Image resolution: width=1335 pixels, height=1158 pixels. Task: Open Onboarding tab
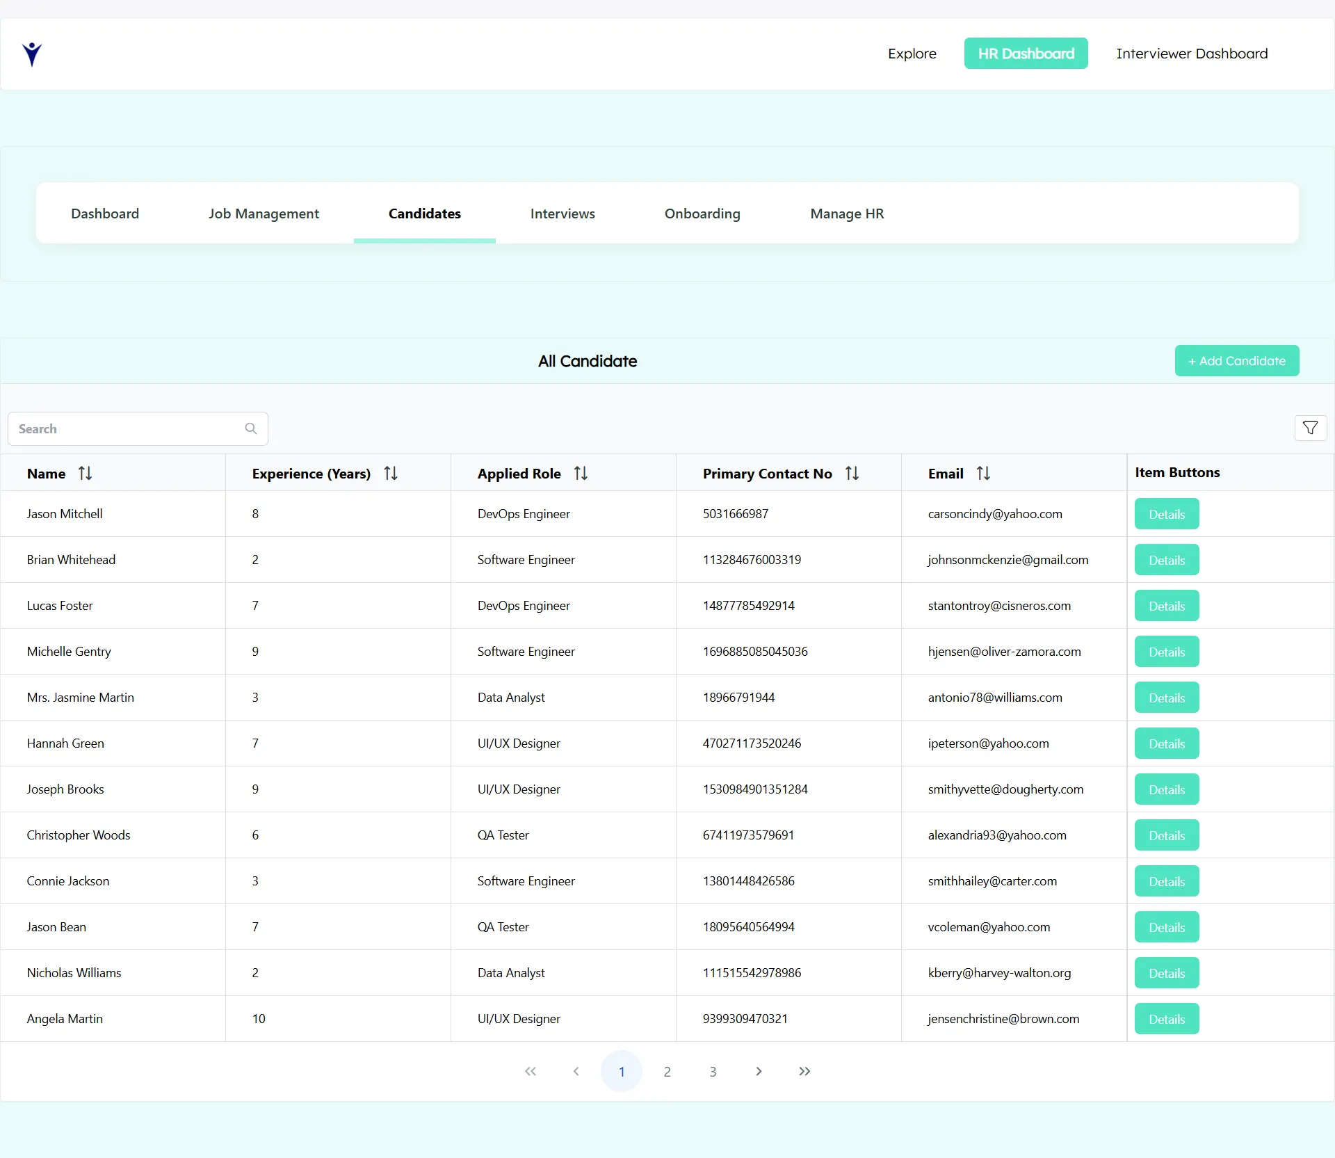702,214
